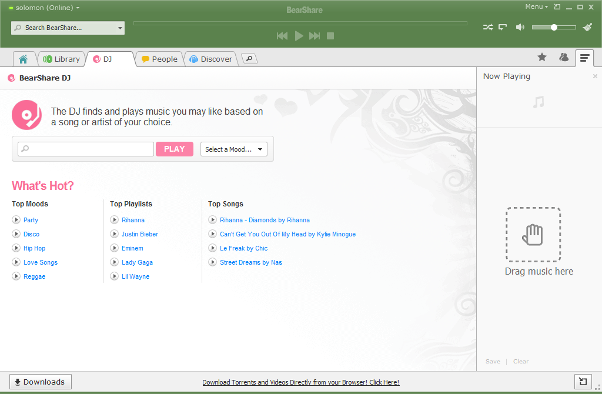Play the Rihanna playlist icon

coord(115,220)
